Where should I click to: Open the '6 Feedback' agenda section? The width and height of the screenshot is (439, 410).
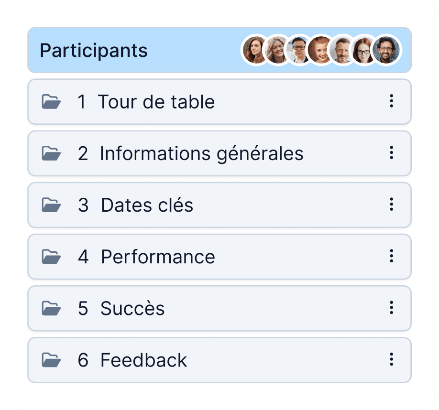[143, 360]
